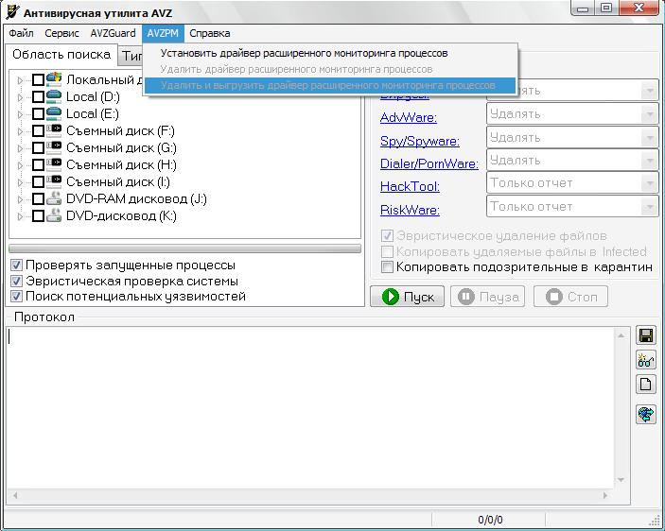The height and width of the screenshot is (531, 665).
Task: Click the DVD-RAM дисковод (J:) icon
Action: (54, 198)
